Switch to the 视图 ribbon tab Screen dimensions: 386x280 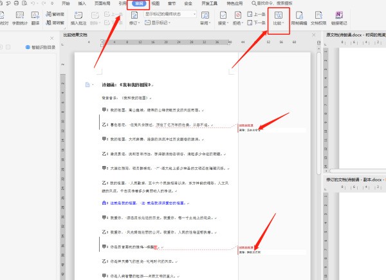click(x=155, y=3)
